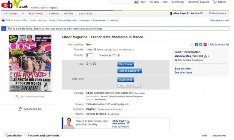Open the Customer Support dropdown
Screen dimensions: 234x140
pos(211,2)
